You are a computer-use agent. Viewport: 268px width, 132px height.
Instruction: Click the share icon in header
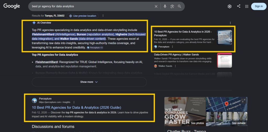[x=238, y=6]
